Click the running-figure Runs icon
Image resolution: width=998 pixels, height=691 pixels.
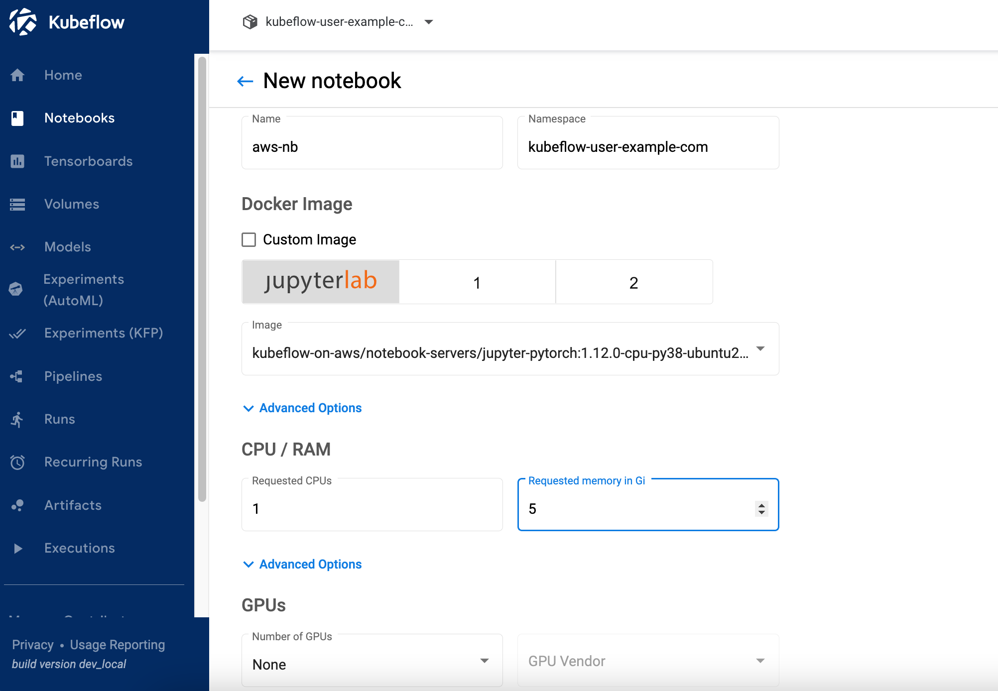17,420
